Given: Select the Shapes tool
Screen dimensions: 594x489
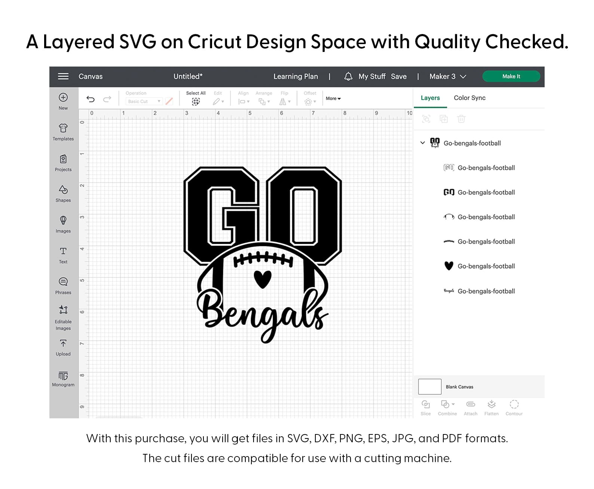Looking at the screenshot, I should click(x=63, y=190).
